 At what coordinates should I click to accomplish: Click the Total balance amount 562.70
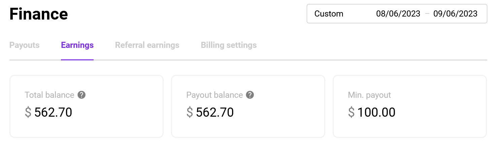pos(53,113)
